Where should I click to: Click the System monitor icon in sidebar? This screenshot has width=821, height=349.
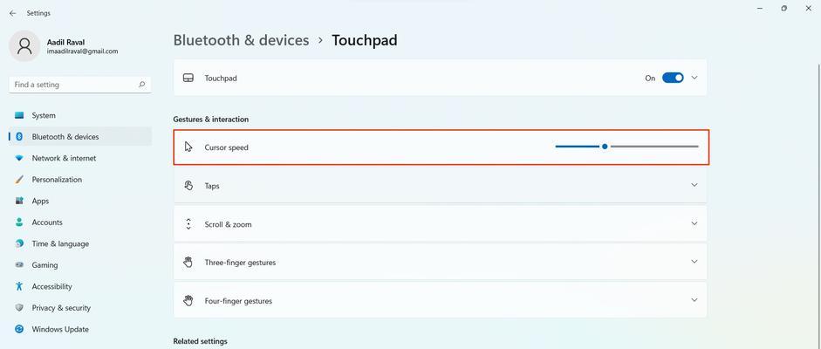click(x=19, y=115)
